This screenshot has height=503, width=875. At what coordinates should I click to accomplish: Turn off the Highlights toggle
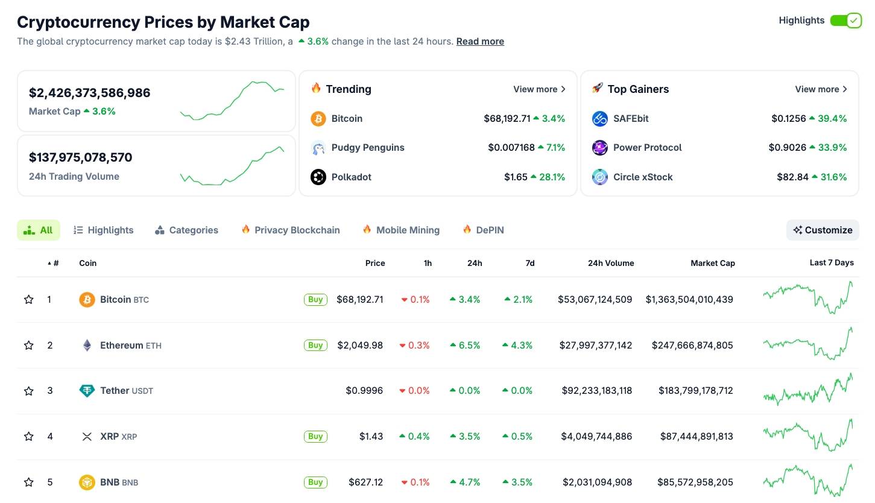click(x=845, y=21)
